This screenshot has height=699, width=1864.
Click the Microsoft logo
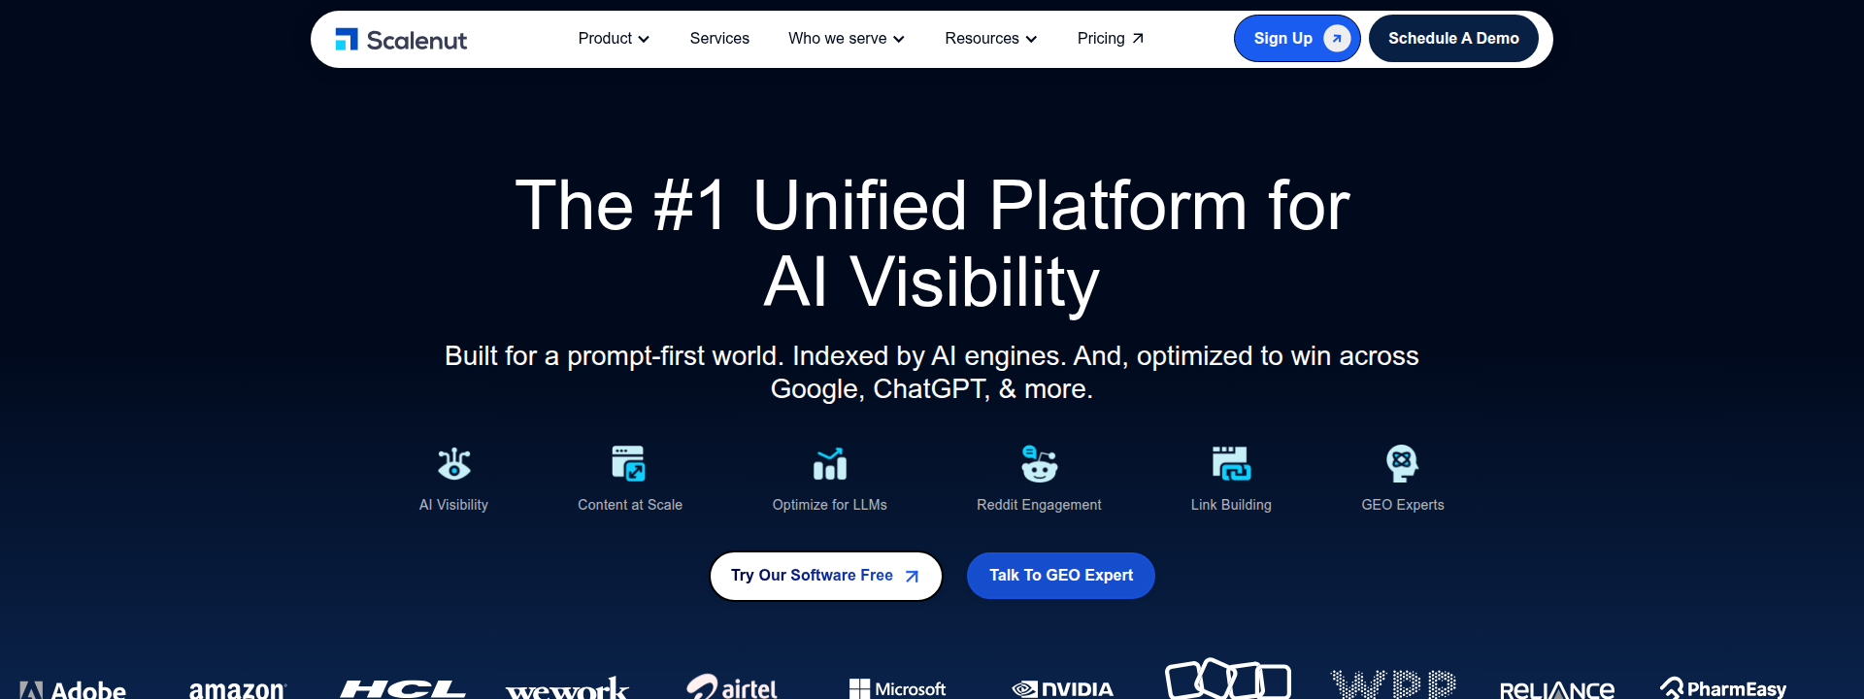tap(897, 688)
